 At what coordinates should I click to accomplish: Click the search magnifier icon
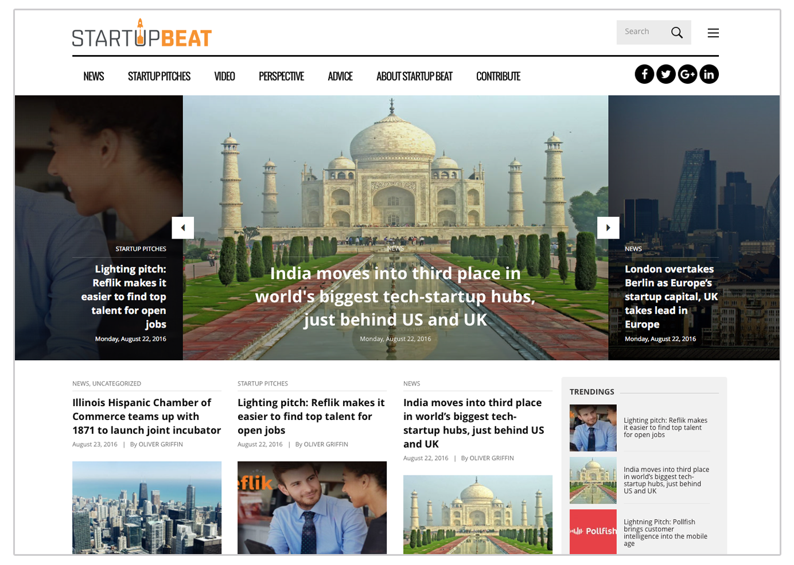pos(676,32)
